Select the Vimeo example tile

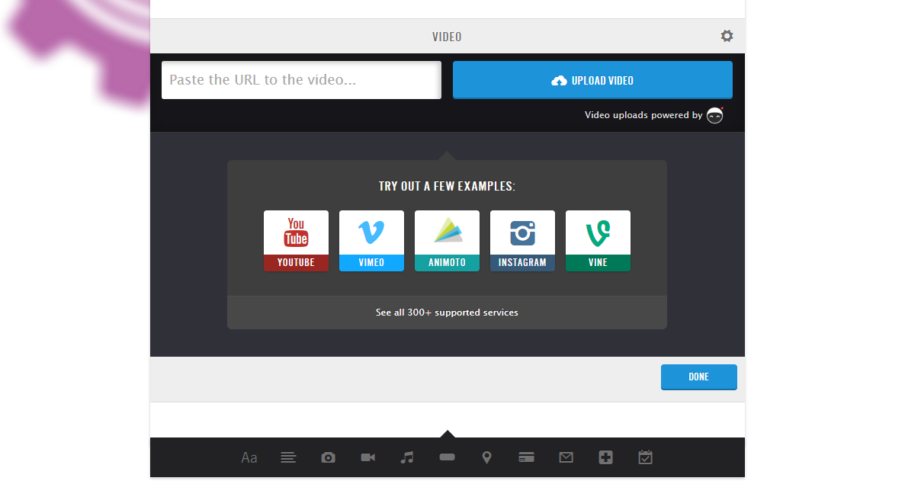pos(371,241)
